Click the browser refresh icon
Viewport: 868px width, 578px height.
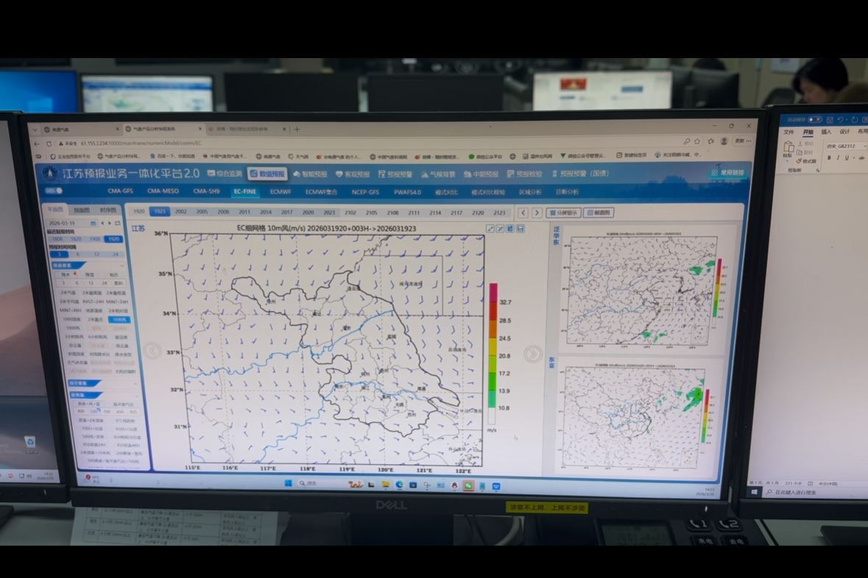coord(49,144)
